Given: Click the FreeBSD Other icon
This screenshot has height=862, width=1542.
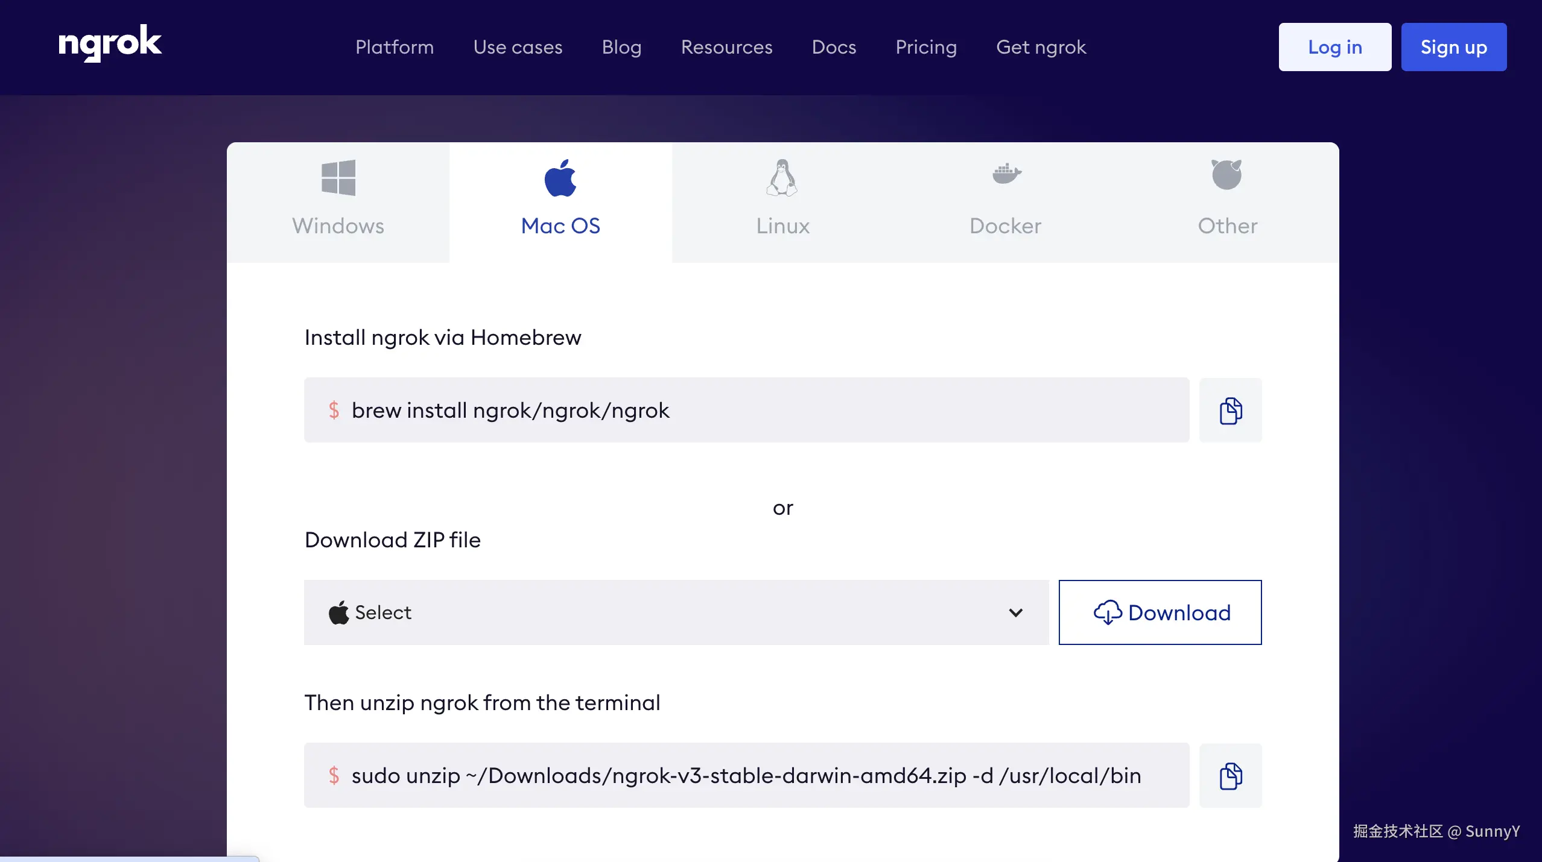Looking at the screenshot, I should pyautogui.click(x=1227, y=175).
